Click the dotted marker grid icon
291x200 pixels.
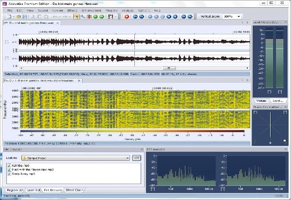[x=111, y=16]
